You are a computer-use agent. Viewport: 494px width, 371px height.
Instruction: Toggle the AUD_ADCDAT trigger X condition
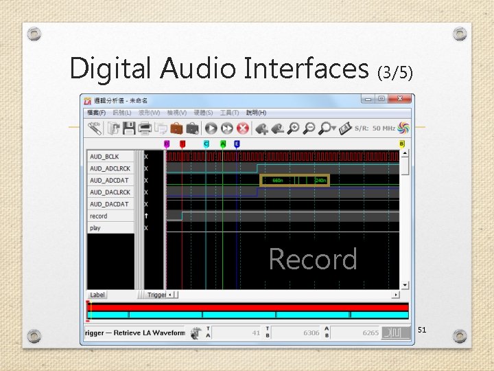146,181
